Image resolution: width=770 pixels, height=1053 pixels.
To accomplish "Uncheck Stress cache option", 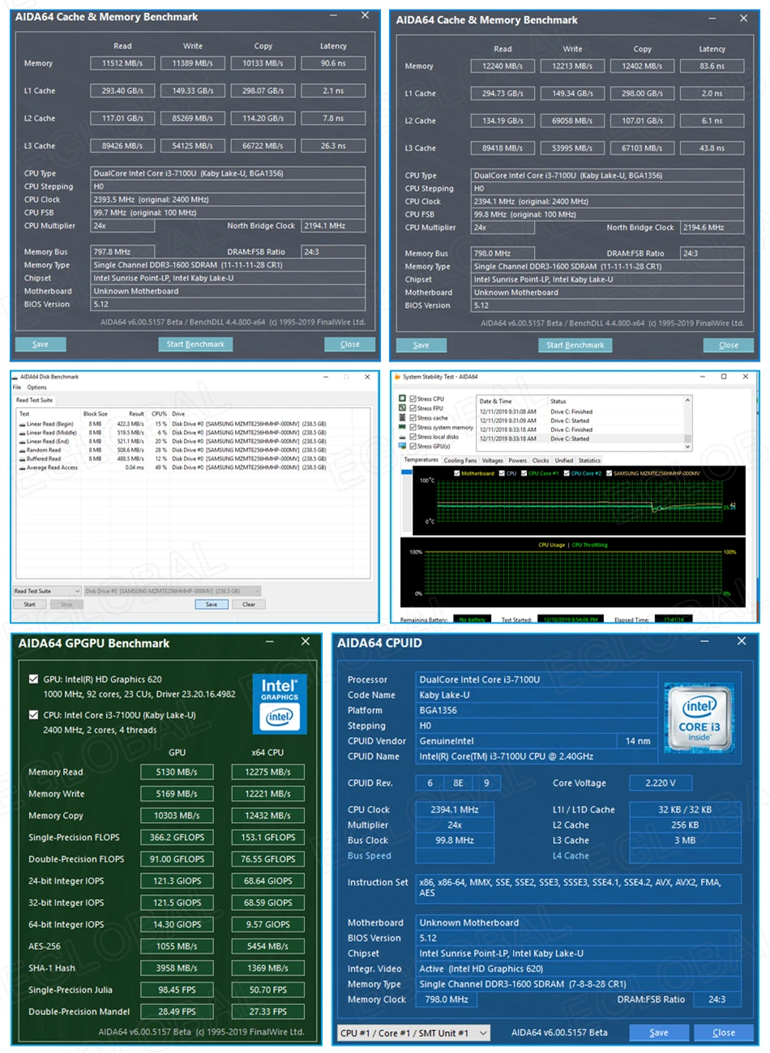I will (x=413, y=417).
